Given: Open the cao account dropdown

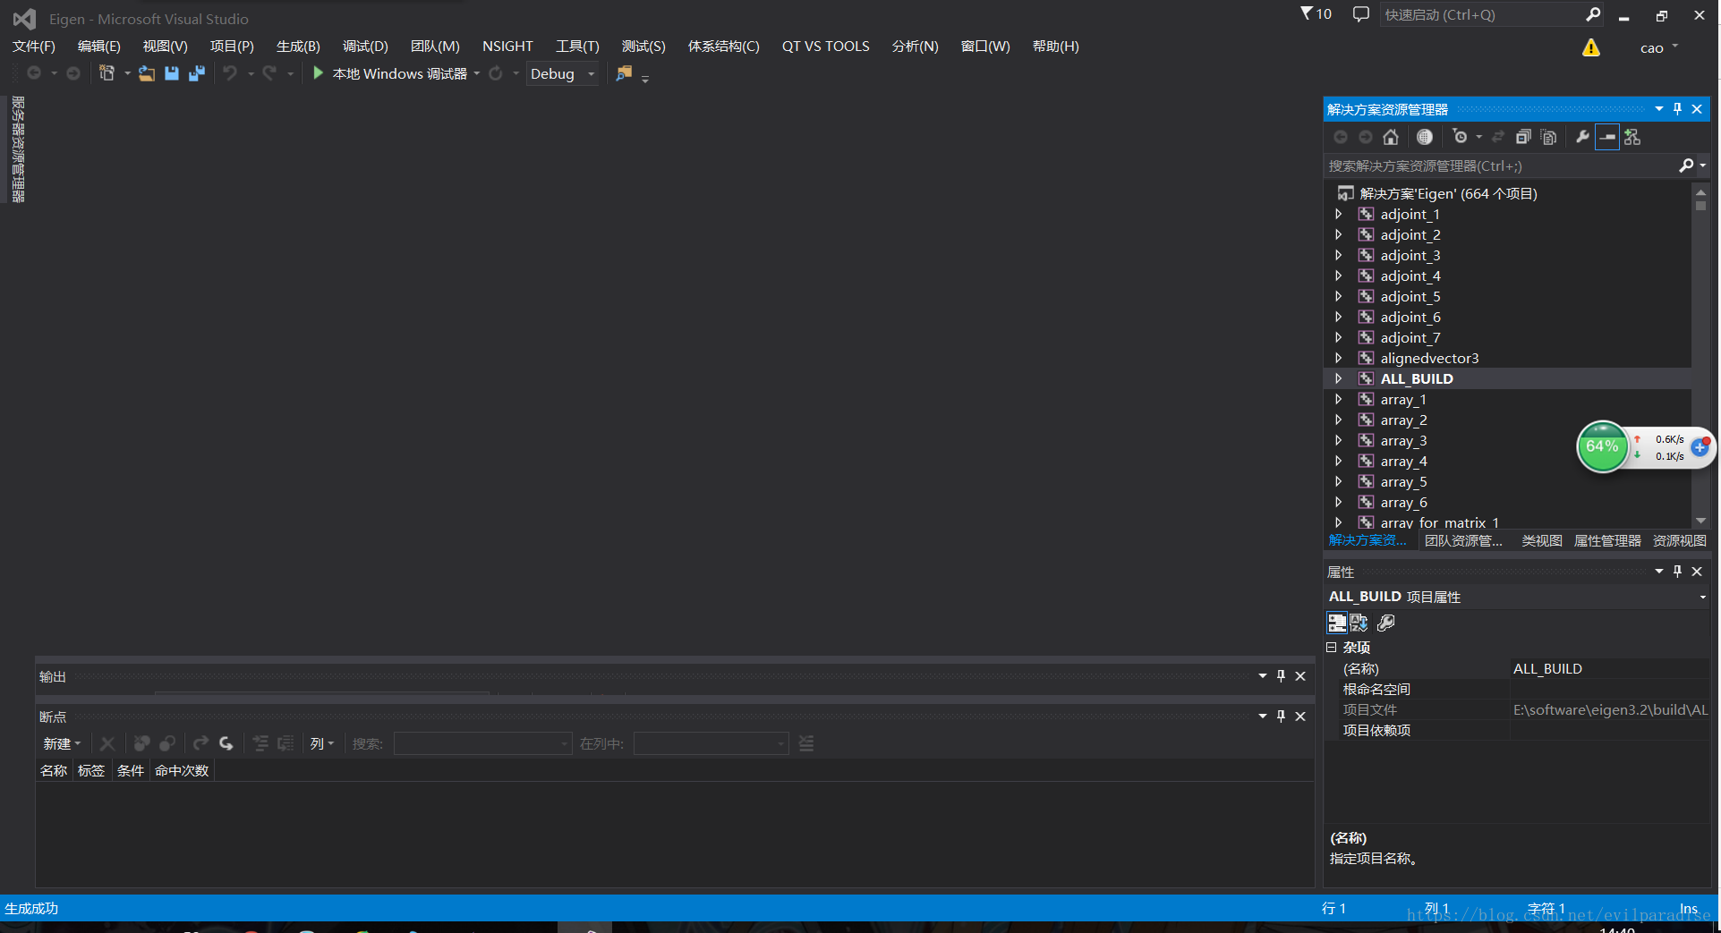Looking at the screenshot, I should 1658,47.
